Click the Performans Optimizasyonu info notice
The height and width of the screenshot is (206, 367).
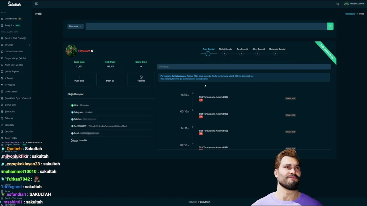[x=244, y=78]
